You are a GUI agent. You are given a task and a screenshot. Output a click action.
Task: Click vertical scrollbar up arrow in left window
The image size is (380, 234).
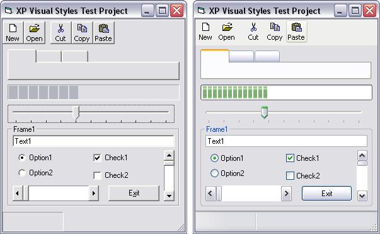point(169,155)
